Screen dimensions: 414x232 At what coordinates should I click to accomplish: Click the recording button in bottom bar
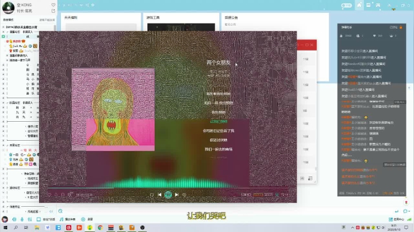87,219
